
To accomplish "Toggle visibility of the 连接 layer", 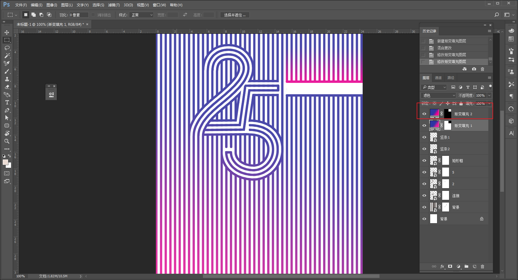I will tap(424, 196).
